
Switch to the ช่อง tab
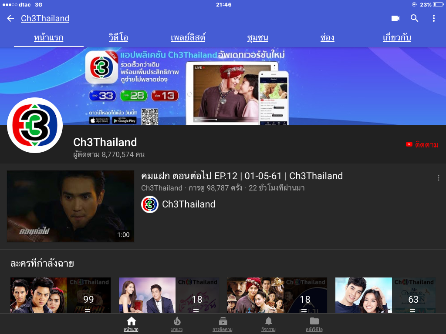click(328, 37)
